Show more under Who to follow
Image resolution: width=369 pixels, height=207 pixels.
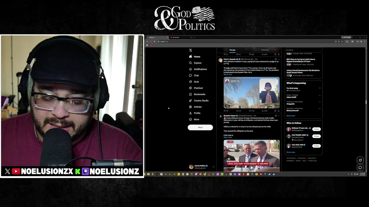291,152
